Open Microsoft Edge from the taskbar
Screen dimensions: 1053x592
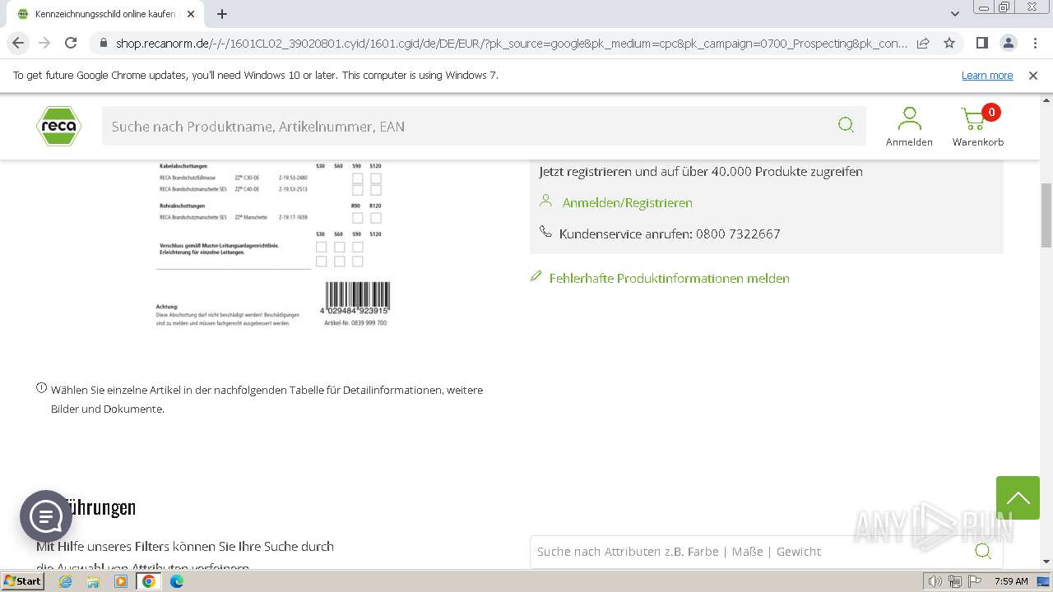tap(177, 581)
